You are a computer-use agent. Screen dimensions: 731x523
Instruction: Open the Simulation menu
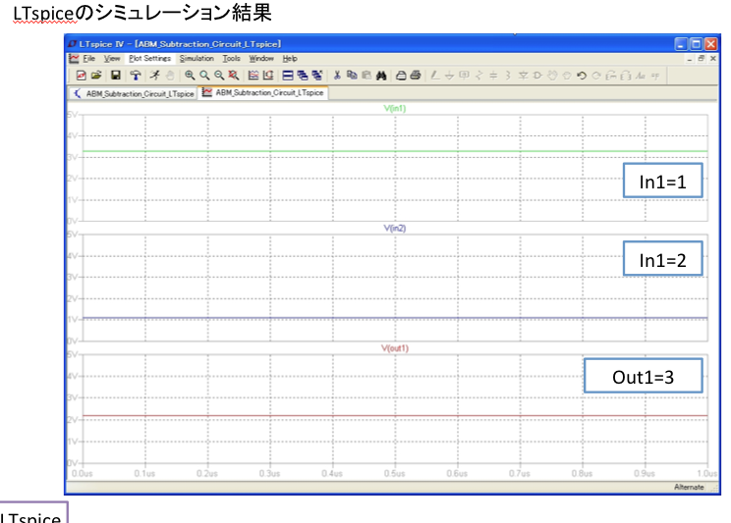tap(197, 59)
